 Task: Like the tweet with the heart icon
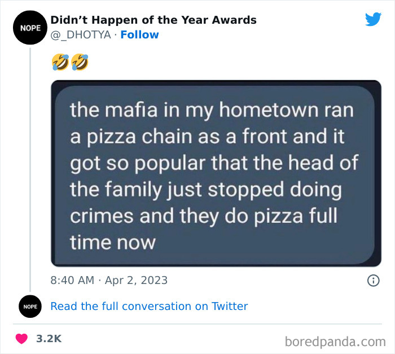point(21,339)
